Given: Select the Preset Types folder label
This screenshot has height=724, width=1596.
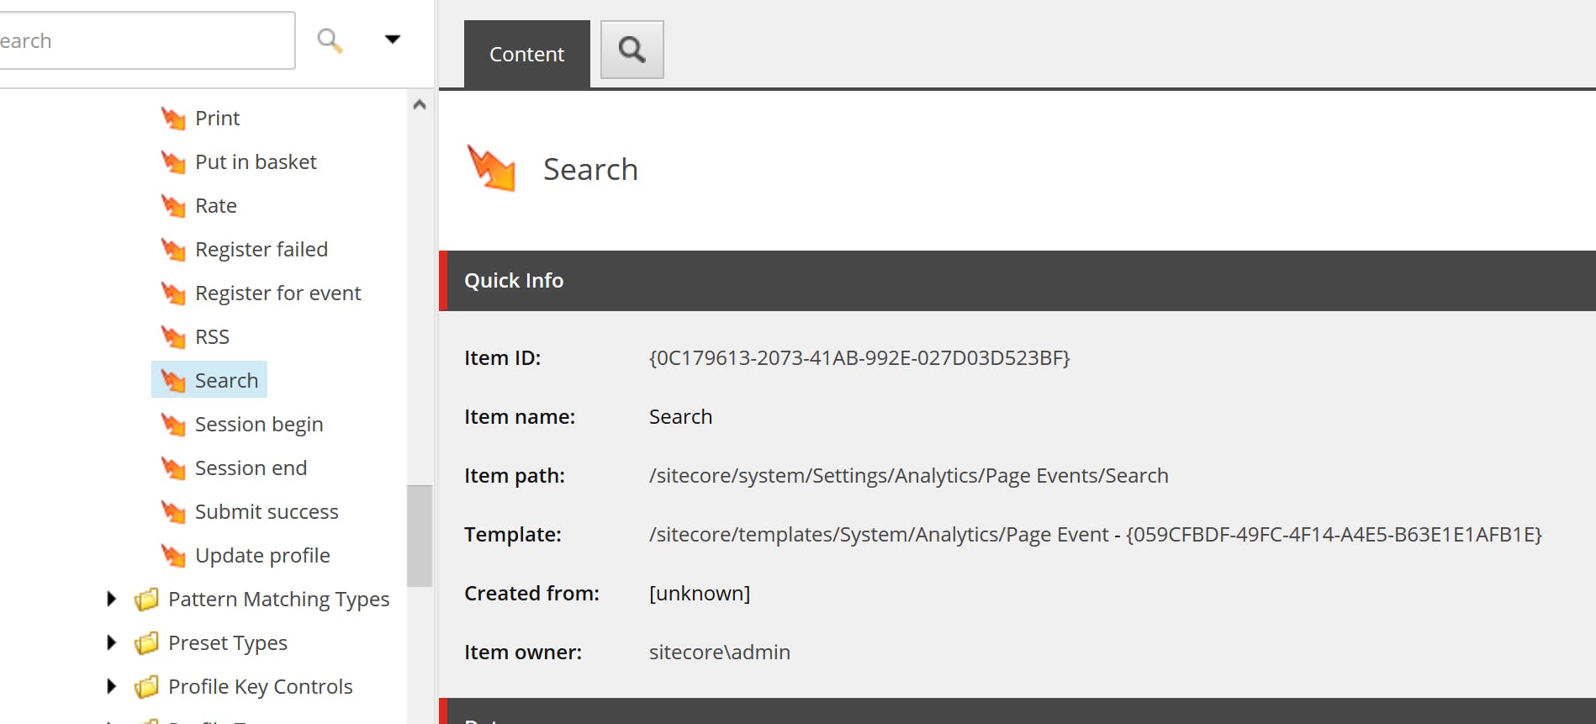Looking at the screenshot, I should (228, 643).
